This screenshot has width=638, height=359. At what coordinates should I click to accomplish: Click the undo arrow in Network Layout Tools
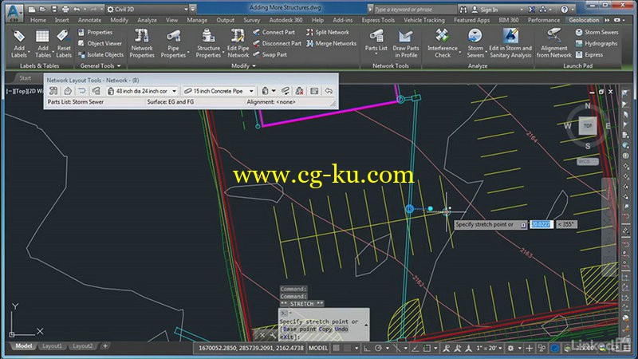tap(329, 91)
